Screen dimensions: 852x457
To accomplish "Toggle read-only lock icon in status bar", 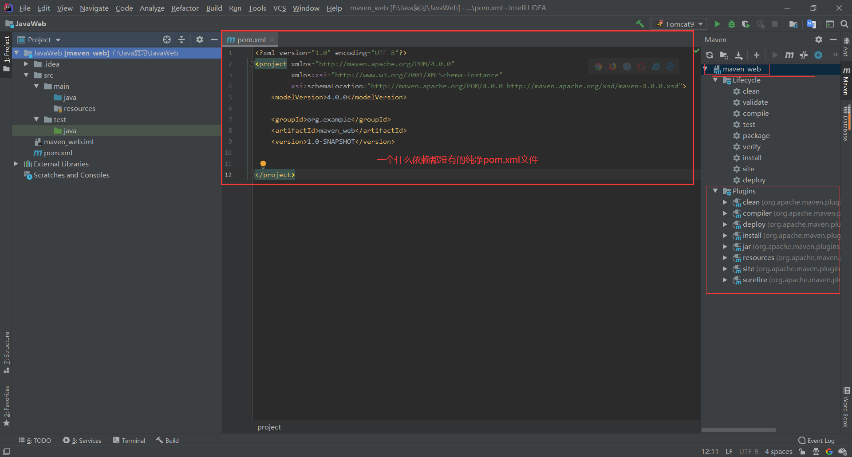I will click(x=802, y=451).
